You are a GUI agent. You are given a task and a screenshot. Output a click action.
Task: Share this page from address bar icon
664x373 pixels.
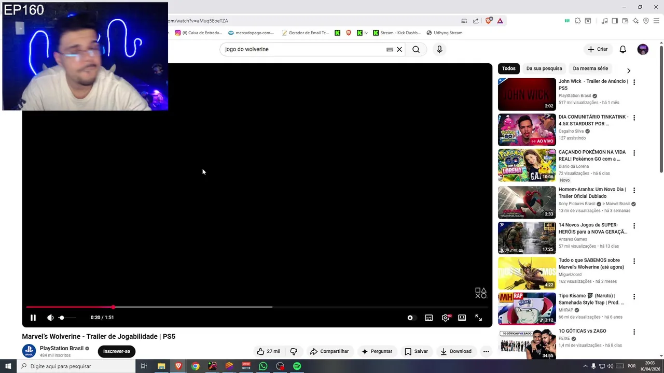tap(476, 21)
